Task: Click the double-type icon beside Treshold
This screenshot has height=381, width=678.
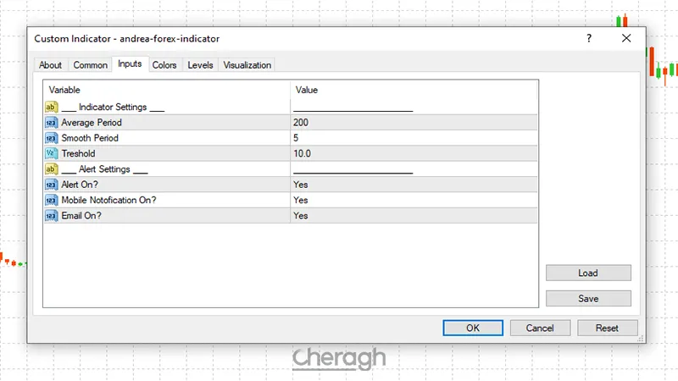Action: pyautogui.click(x=51, y=153)
